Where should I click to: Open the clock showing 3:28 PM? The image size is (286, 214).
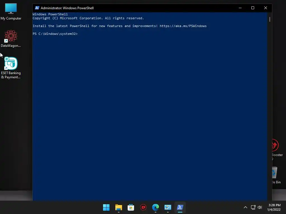(x=274, y=207)
